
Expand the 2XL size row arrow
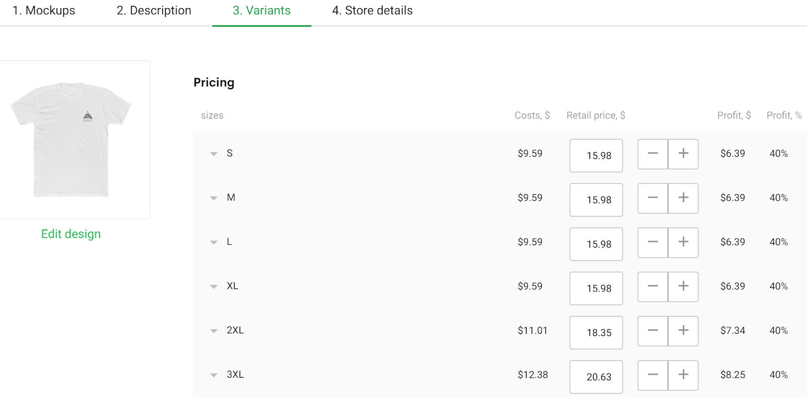click(x=214, y=331)
